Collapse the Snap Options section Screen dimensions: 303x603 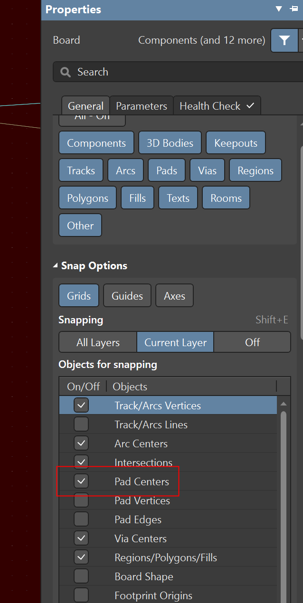click(x=57, y=266)
